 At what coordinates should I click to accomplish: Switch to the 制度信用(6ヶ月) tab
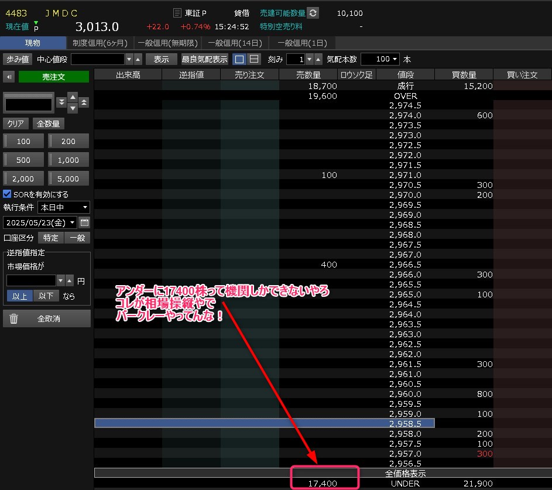coord(100,43)
